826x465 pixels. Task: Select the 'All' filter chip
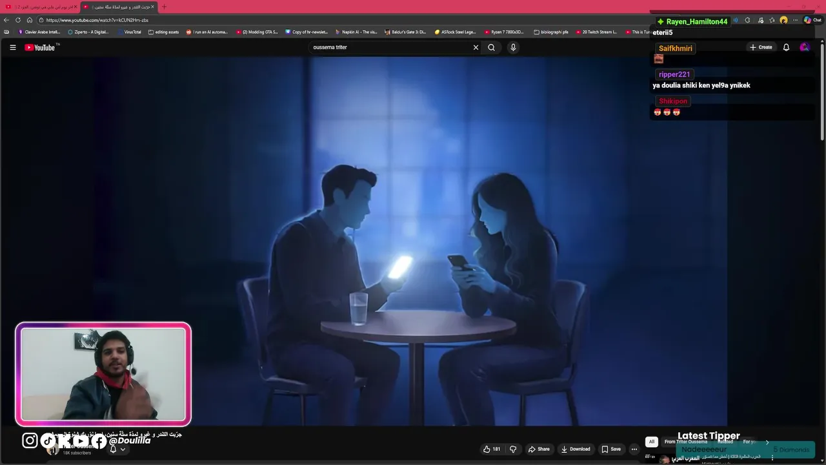652,442
